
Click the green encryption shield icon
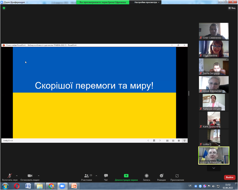pos(4,8)
